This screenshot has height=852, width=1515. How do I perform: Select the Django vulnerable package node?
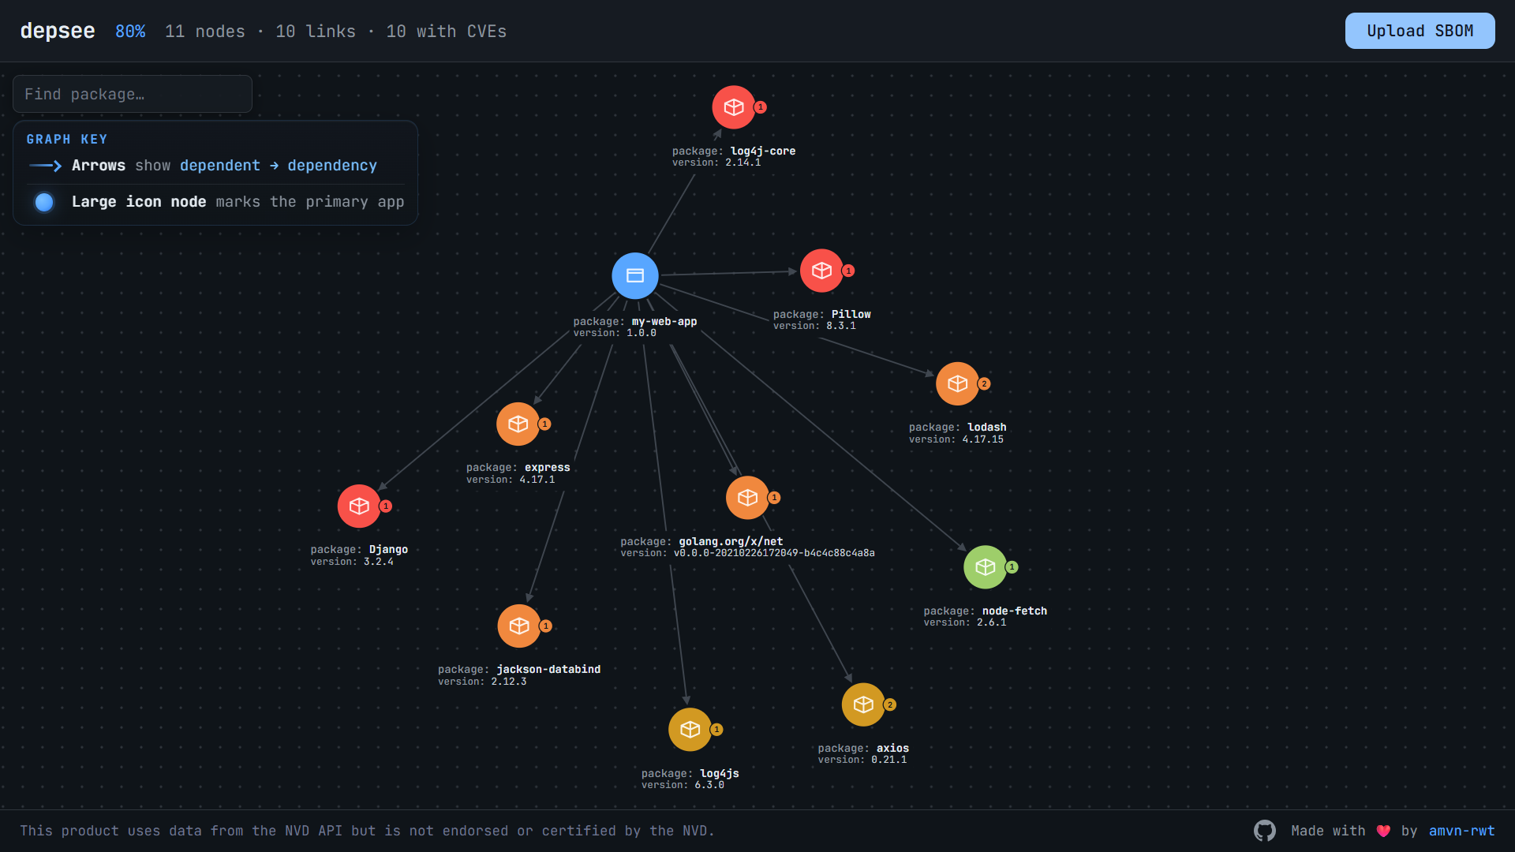coord(359,506)
